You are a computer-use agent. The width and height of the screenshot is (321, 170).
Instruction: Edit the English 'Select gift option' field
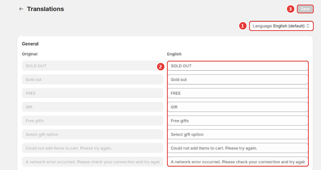pyautogui.click(x=238, y=134)
